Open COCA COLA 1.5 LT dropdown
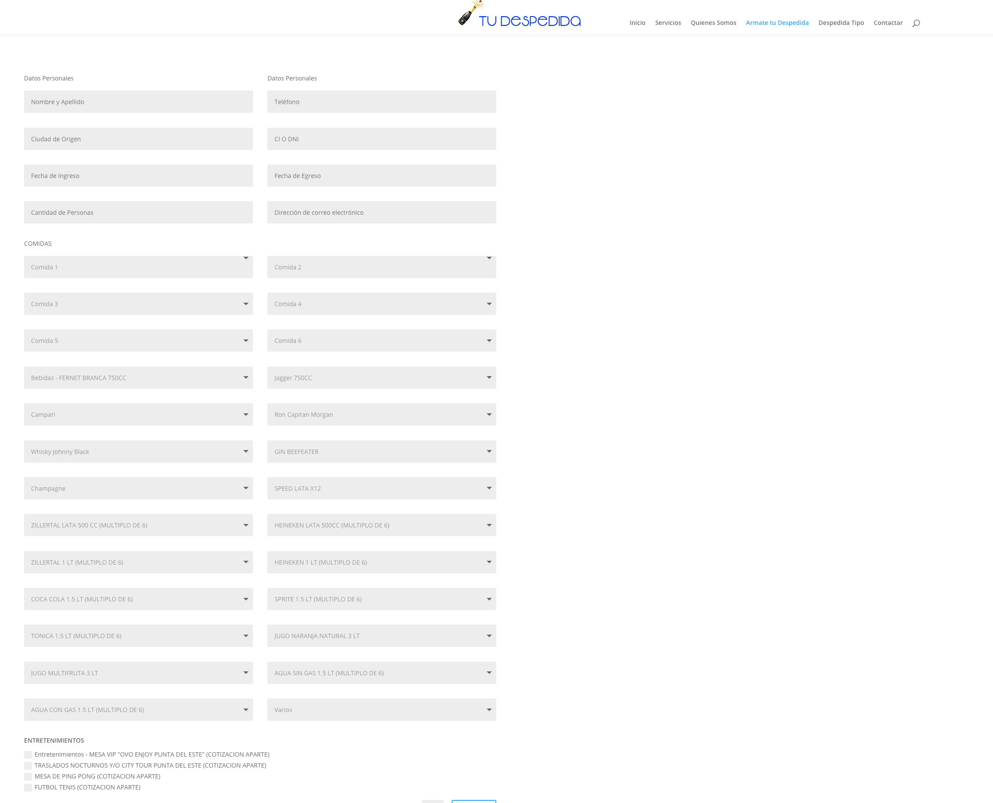This screenshot has width=993, height=803. (138, 599)
